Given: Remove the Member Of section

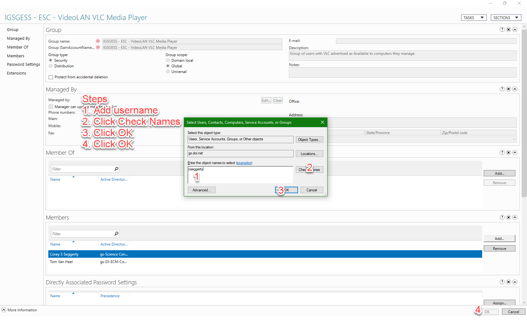Looking at the screenshot, I should click(x=508, y=153).
